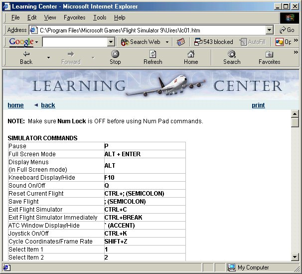This screenshot has height=274, width=302.
Task: Open the Back button history dropdown arrow
Action: pyautogui.click(x=48, y=57)
